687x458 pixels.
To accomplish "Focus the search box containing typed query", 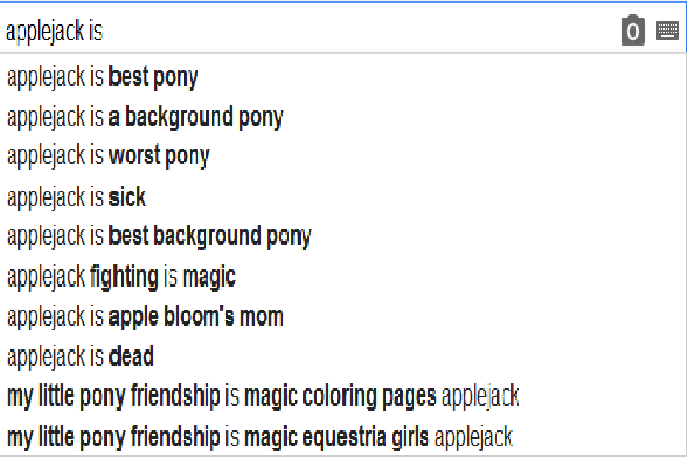I will 294,31.
